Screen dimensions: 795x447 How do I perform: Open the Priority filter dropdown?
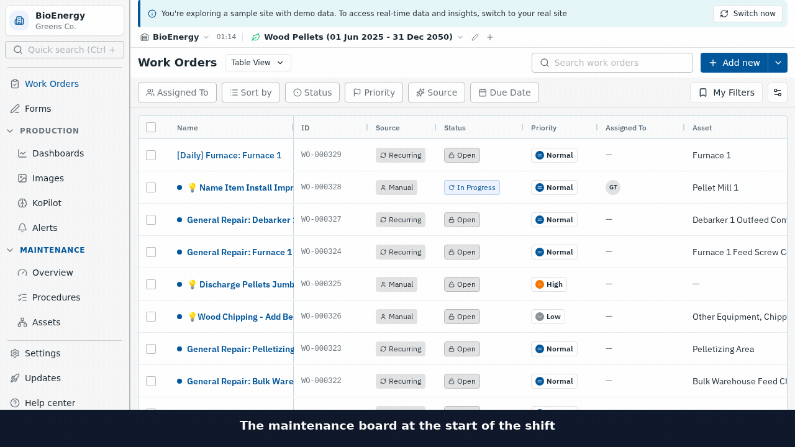coord(374,93)
